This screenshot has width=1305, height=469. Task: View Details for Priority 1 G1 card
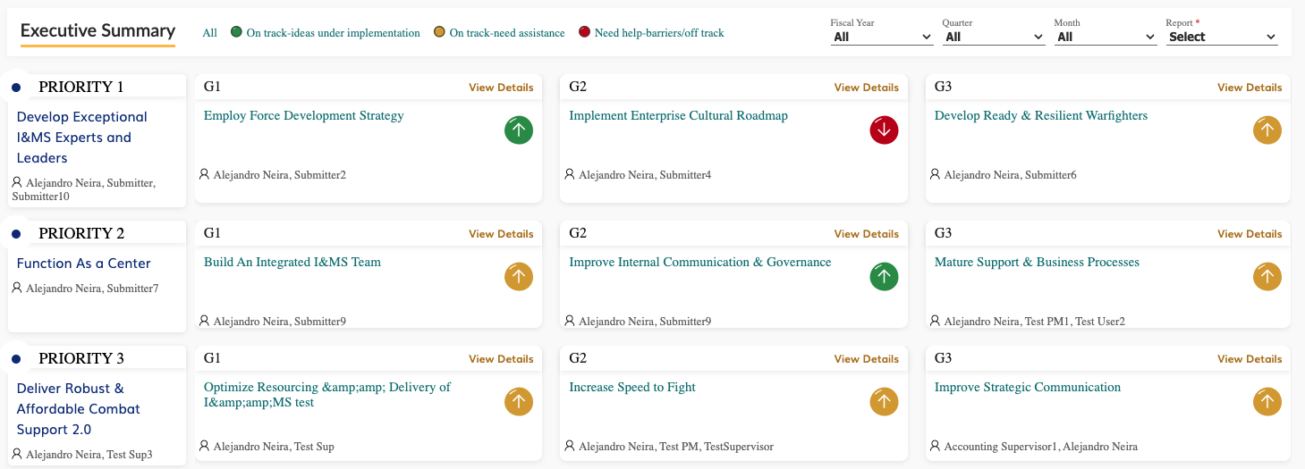coord(501,88)
